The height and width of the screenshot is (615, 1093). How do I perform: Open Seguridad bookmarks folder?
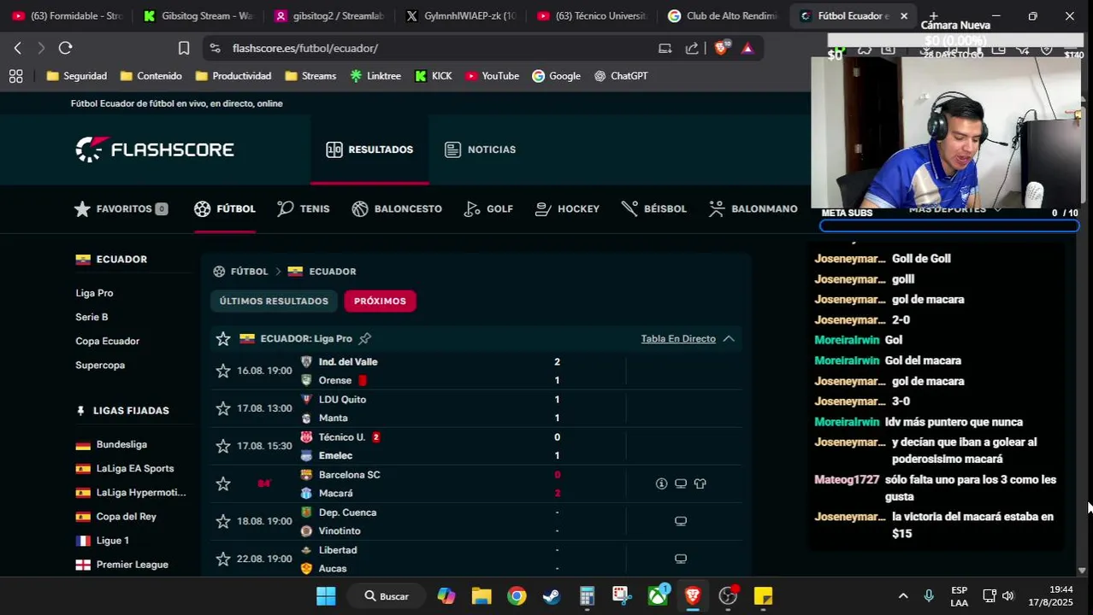(x=77, y=76)
